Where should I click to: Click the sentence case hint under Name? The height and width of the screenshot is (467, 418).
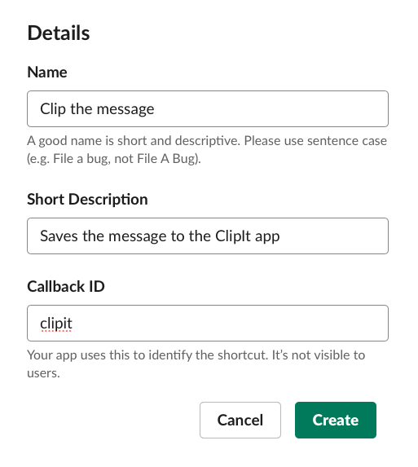click(x=207, y=149)
